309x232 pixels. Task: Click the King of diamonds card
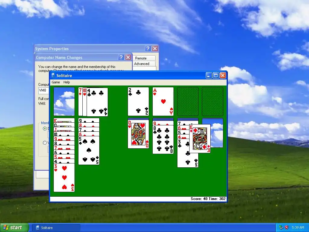click(200, 138)
